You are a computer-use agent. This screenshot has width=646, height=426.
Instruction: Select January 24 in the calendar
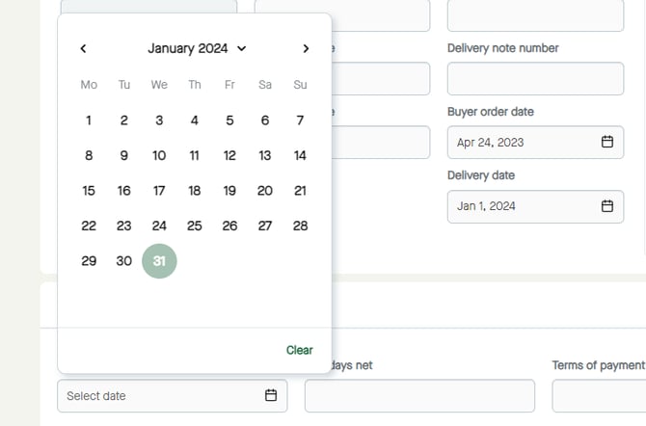[159, 226]
